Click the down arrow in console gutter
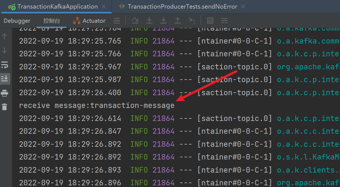 point(4,50)
